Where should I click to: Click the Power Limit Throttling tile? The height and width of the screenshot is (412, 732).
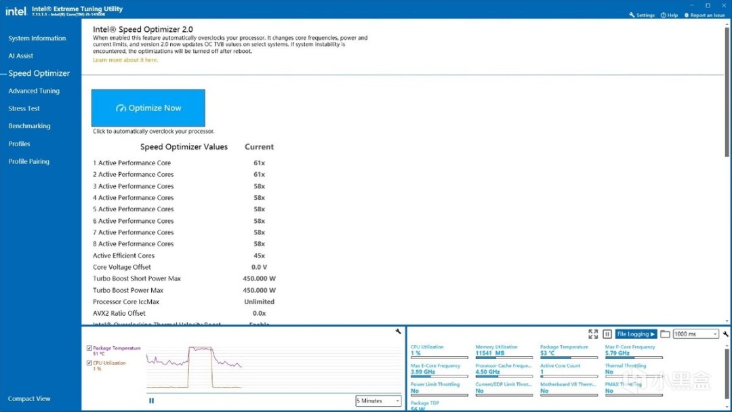click(439, 389)
